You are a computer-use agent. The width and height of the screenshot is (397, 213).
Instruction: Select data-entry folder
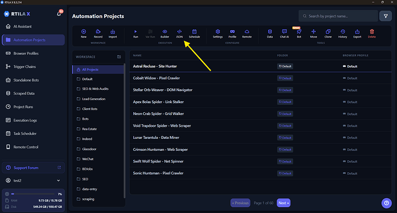pos(98,189)
